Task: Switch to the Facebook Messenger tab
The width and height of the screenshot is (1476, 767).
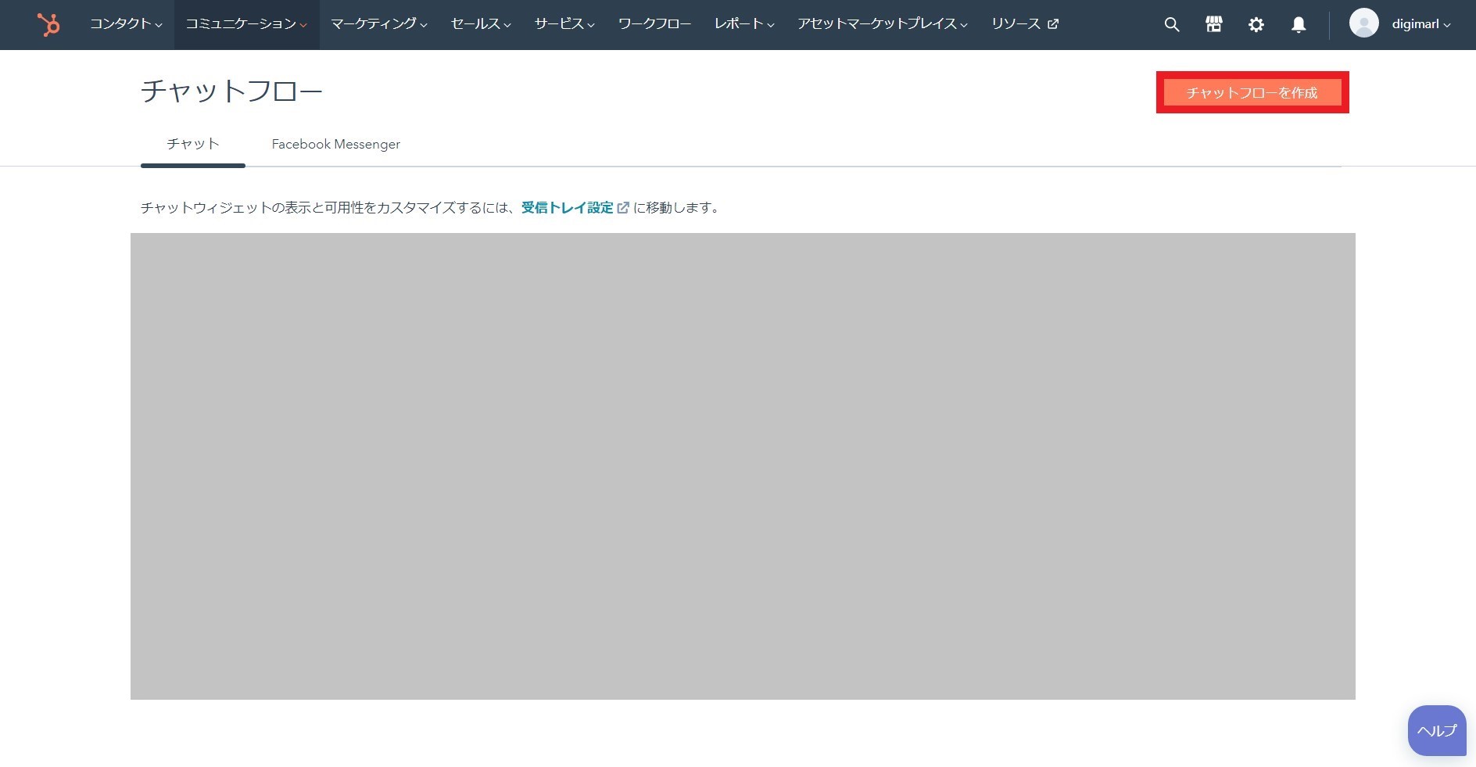Action: (335, 144)
